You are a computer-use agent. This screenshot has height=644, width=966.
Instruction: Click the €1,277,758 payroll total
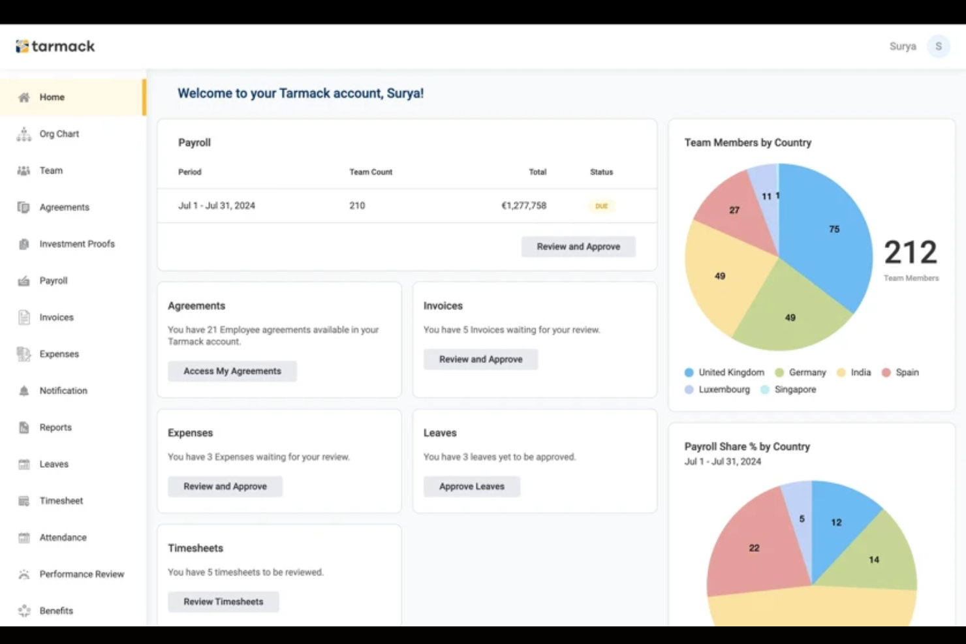click(523, 206)
